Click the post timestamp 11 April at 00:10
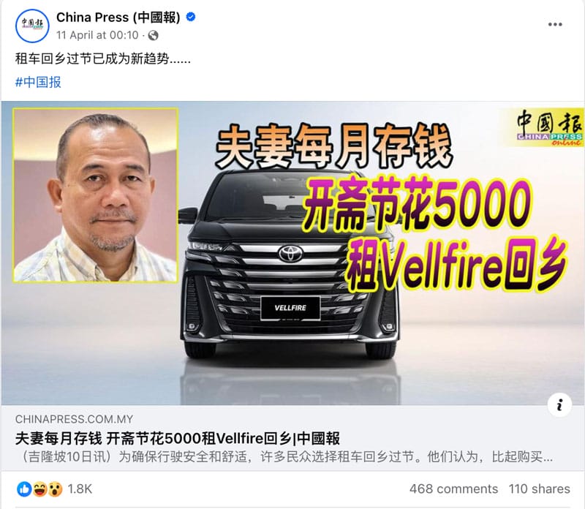 click(x=97, y=35)
